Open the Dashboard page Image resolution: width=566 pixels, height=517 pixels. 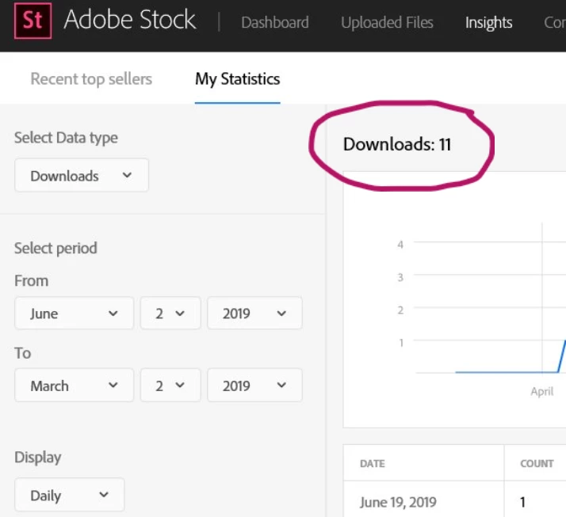pos(275,22)
